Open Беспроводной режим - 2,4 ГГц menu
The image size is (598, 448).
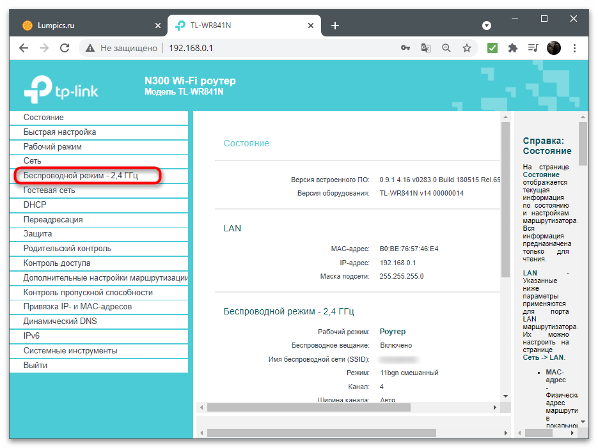(x=98, y=176)
